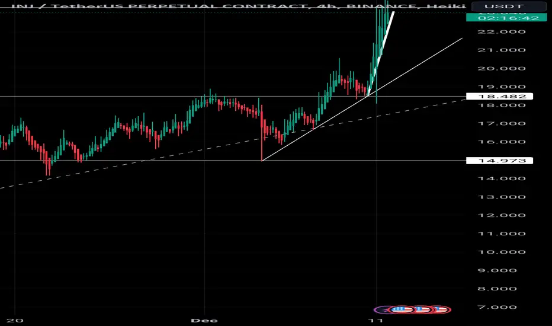Click the 20.000 price axis label
This screenshot has width=552, height=326.
[x=501, y=68]
